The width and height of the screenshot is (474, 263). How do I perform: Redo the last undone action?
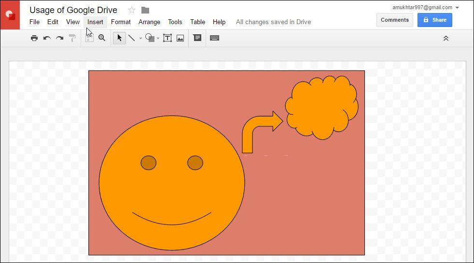59,38
